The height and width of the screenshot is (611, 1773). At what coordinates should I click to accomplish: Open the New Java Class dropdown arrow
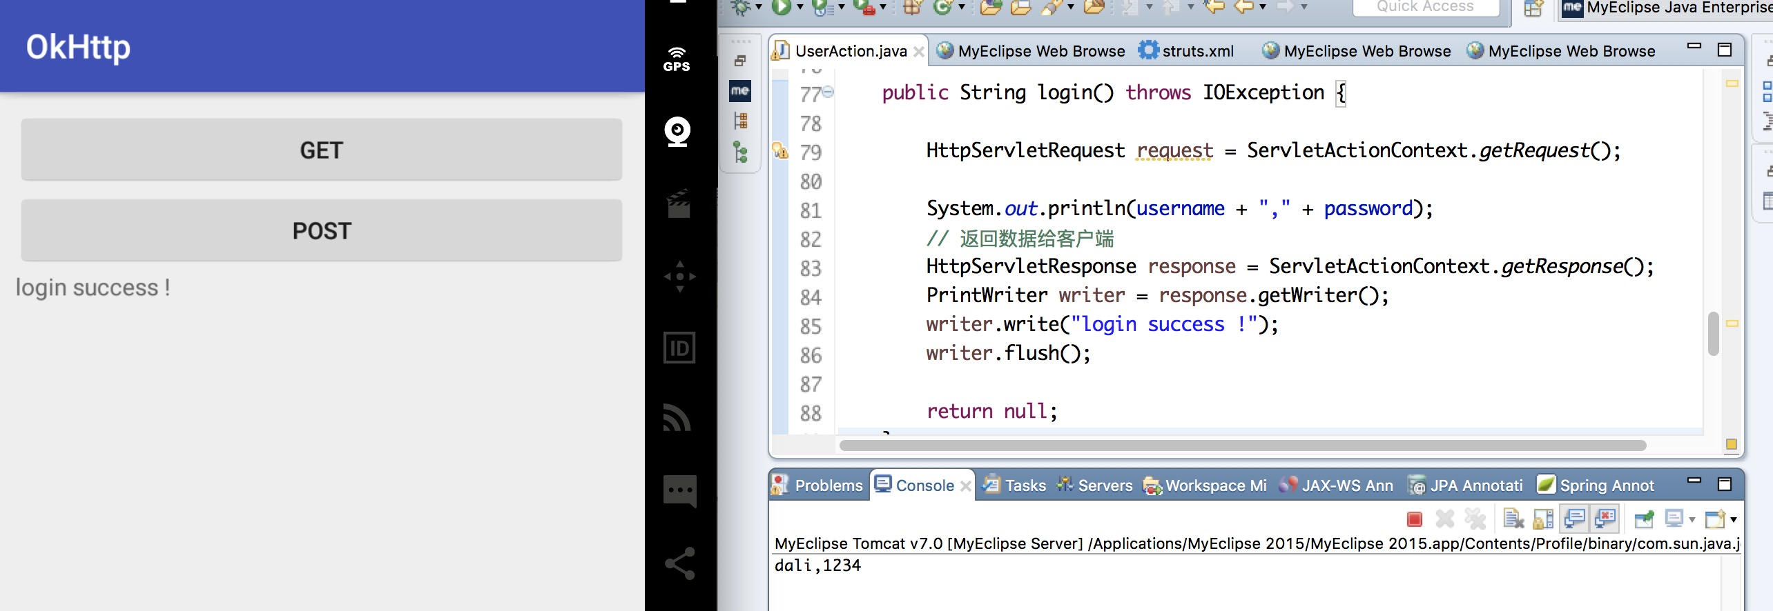(x=961, y=7)
